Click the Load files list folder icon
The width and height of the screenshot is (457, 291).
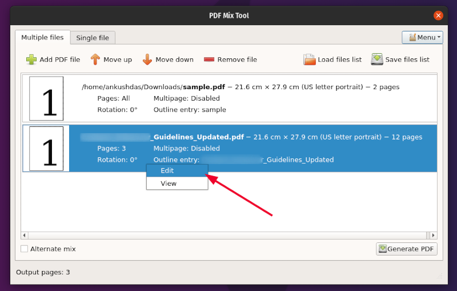[309, 59]
